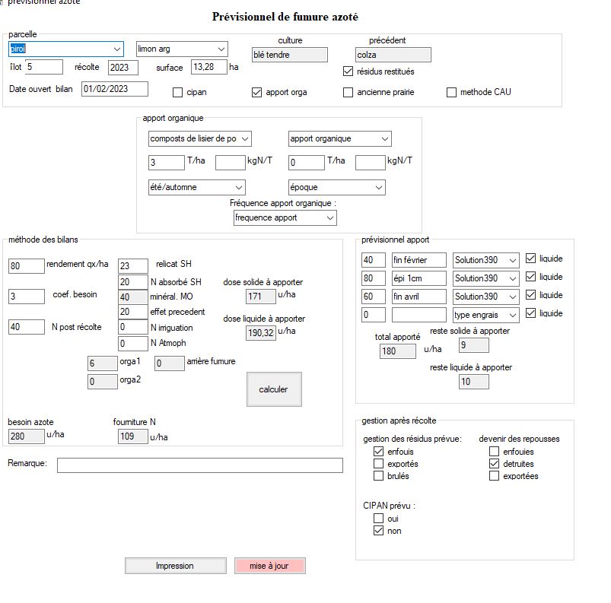Viewport: 611px width, 603px height.
Task: Uncheck liquide for the fin février row
Action: tap(531, 259)
